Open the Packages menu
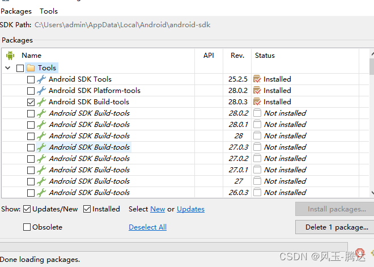The image size is (374, 267). coord(16,11)
